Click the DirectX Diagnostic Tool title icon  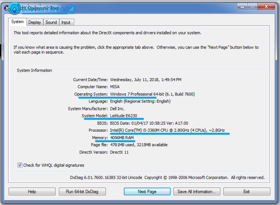pyautogui.click(x=7, y=8)
